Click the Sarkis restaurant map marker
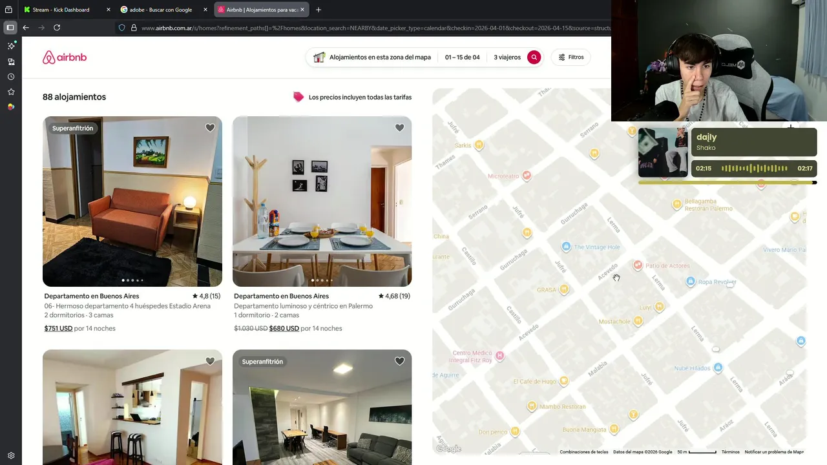 [479, 145]
